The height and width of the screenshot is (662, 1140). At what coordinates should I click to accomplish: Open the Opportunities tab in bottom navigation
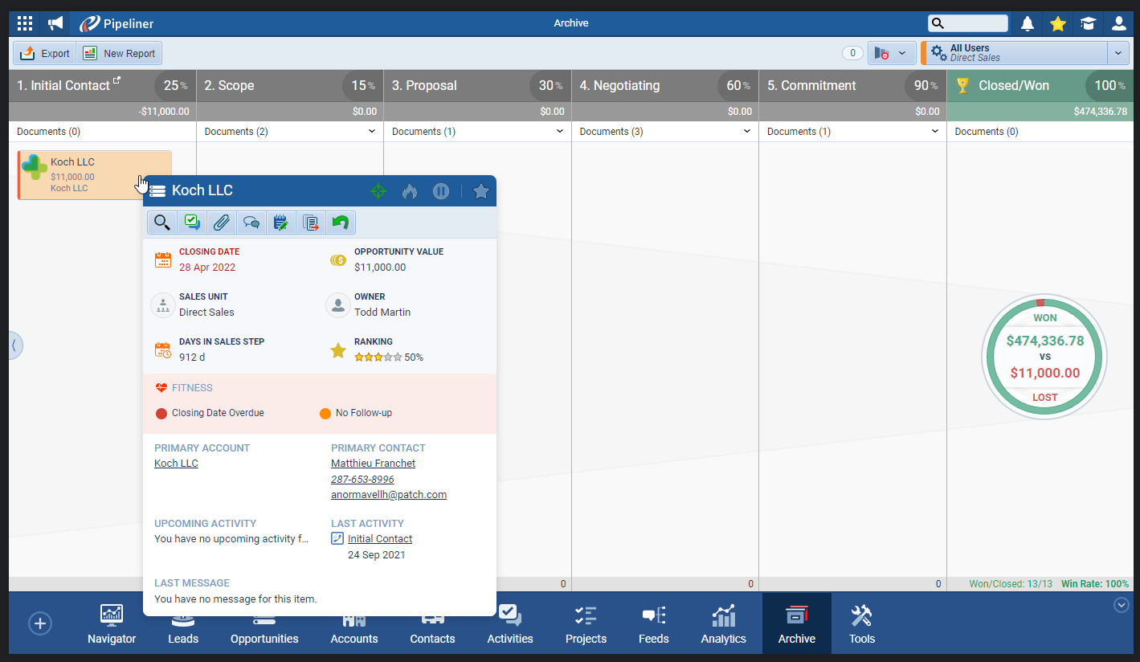pyautogui.click(x=264, y=625)
